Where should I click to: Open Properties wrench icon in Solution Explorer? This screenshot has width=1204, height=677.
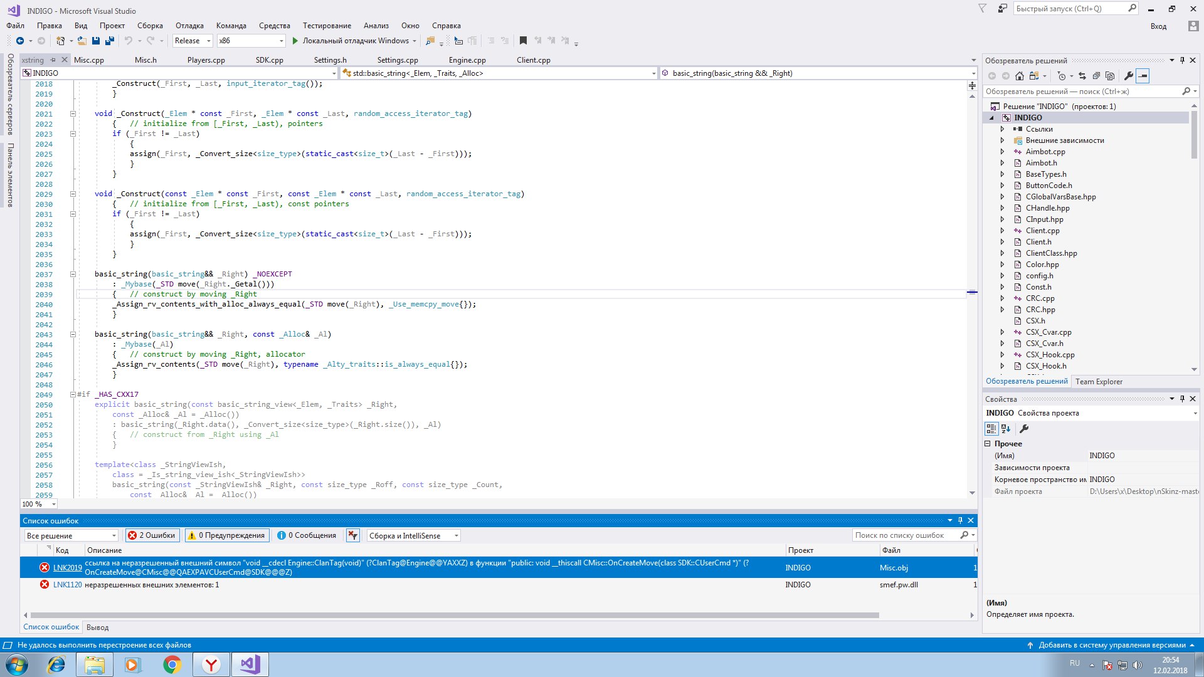click(x=1129, y=76)
